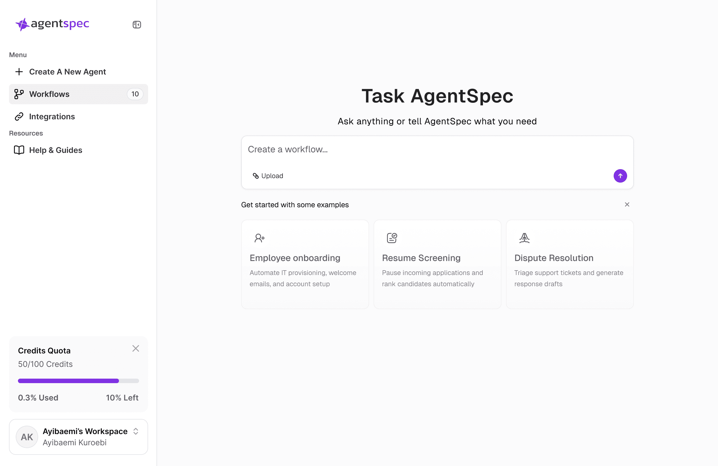Click the agentspec star logo icon
This screenshot has width=718, height=466.
tap(22, 24)
